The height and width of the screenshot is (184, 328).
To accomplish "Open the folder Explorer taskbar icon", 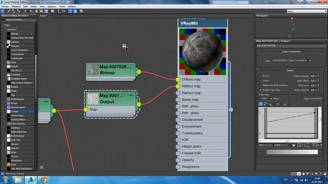I will 18,180.
